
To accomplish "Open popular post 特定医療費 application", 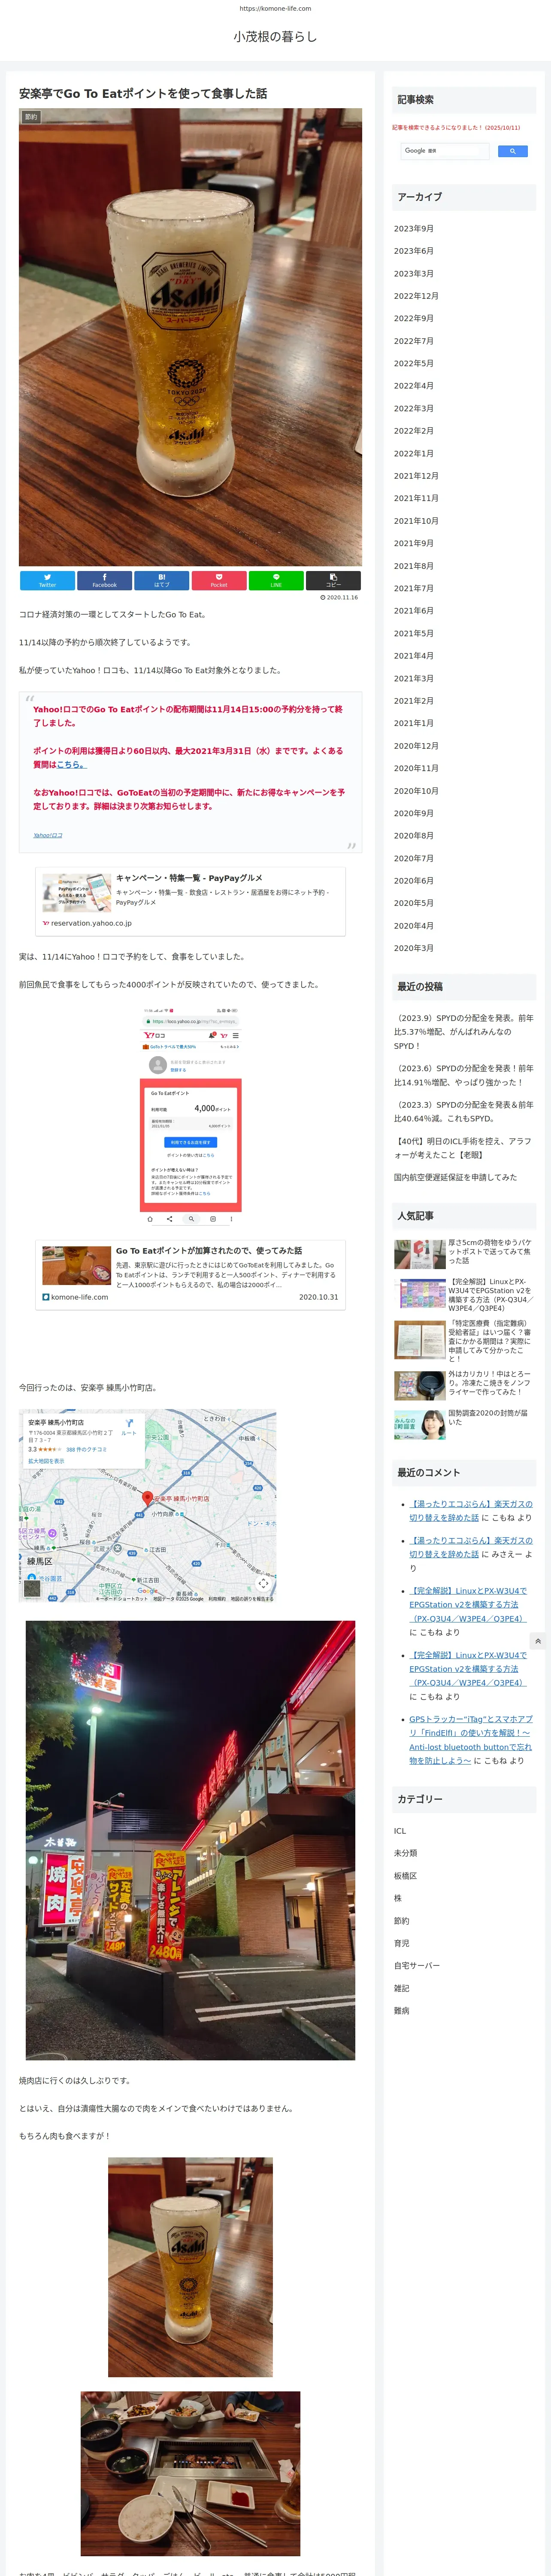I will (x=464, y=1340).
